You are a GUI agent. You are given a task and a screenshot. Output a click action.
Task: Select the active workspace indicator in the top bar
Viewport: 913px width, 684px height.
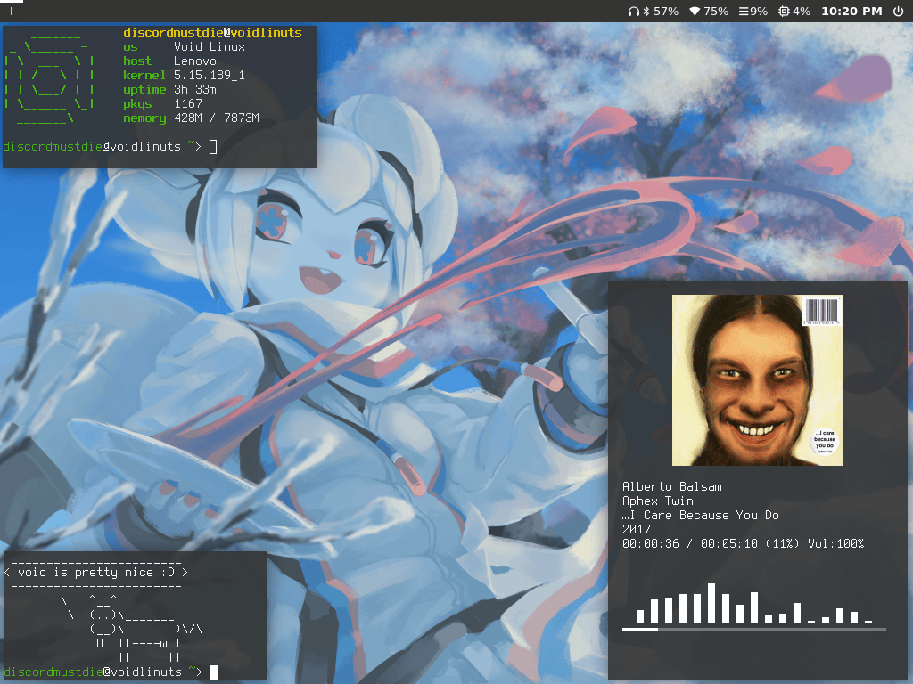pyautogui.click(x=12, y=12)
